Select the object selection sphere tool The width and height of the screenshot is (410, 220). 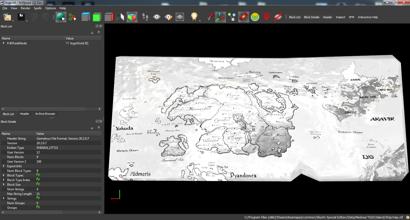[x=61, y=17]
